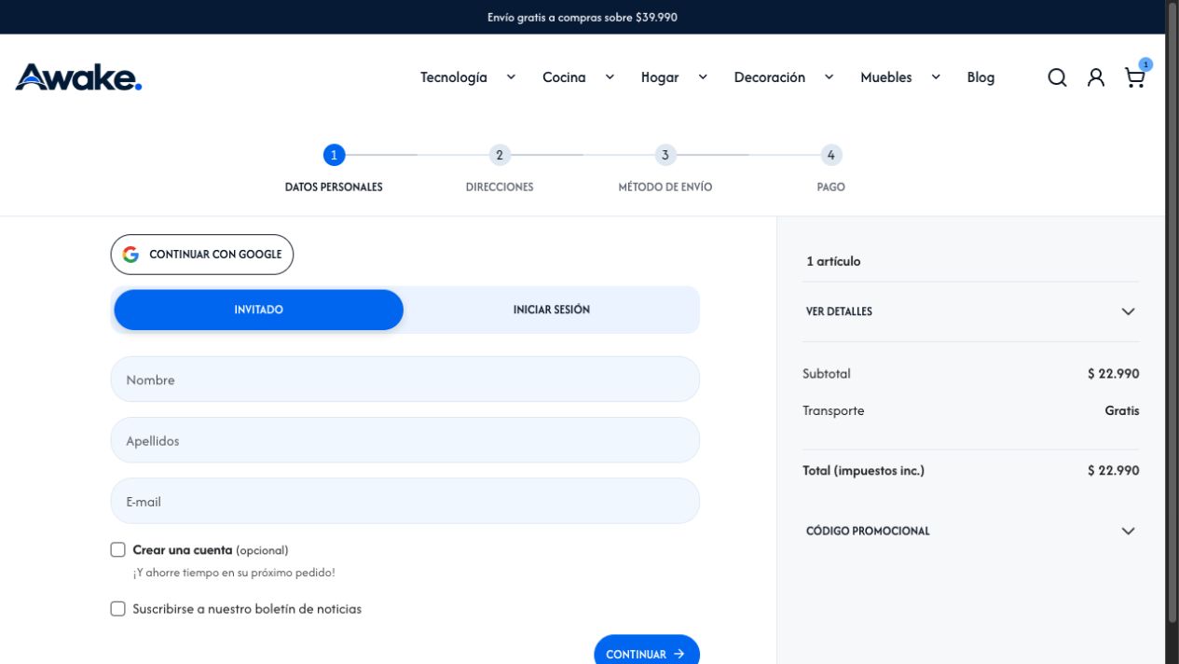Open the shopping cart icon
1179x664 pixels.
[1135, 77]
